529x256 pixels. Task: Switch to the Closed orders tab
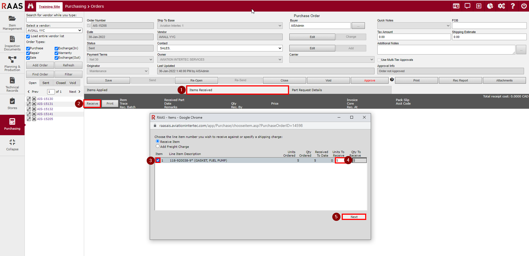pyautogui.click(x=61, y=83)
